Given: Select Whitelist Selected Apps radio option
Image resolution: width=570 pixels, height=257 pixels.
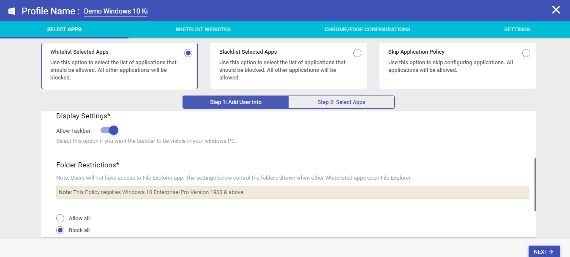Looking at the screenshot, I should [188, 53].
